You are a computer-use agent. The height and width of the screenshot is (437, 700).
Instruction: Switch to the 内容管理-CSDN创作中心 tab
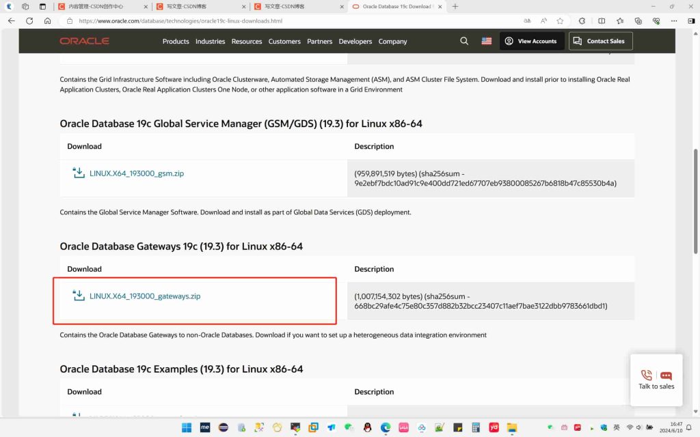pos(101,7)
